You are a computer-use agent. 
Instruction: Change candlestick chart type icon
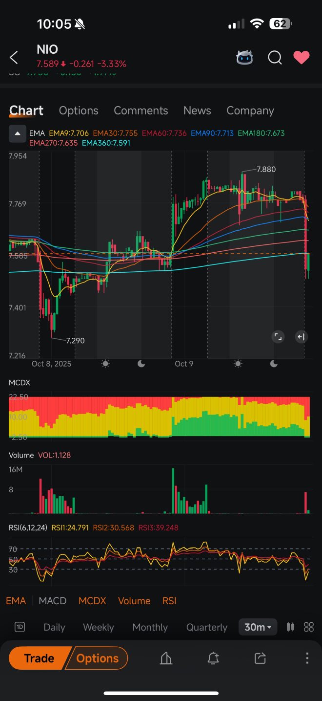291,627
